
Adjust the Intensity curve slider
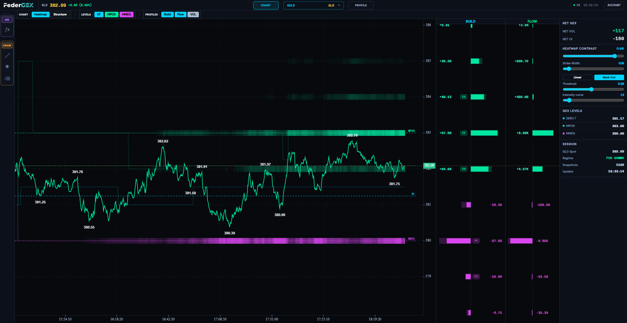point(593,100)
